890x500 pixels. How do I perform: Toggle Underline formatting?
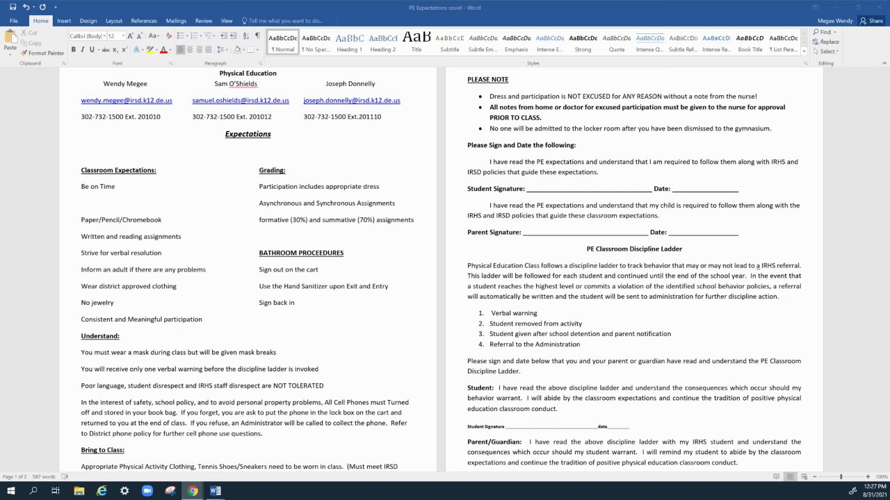[91, 49]
